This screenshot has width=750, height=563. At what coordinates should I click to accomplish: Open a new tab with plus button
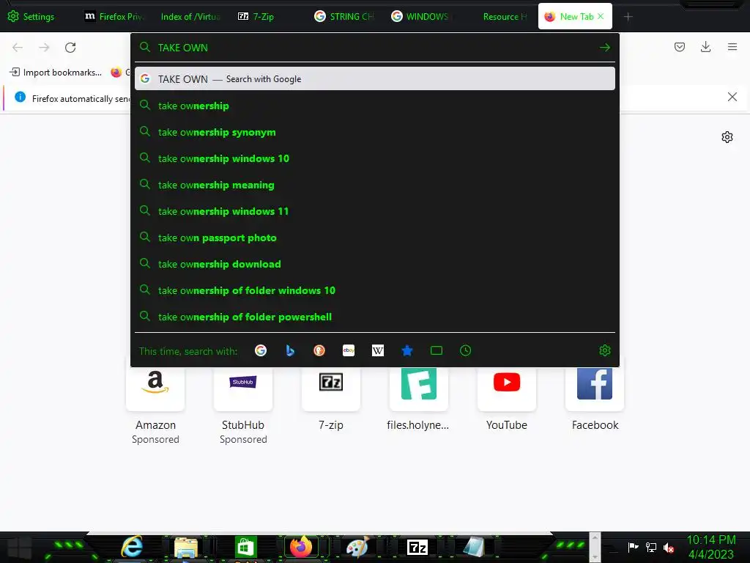[628, 17]
